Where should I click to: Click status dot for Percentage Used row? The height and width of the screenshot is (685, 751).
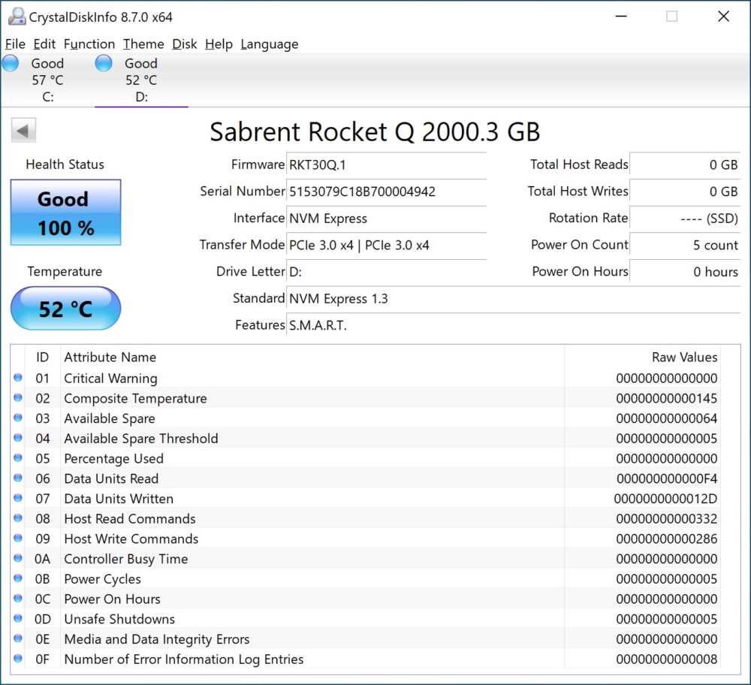tap(18, 457)
